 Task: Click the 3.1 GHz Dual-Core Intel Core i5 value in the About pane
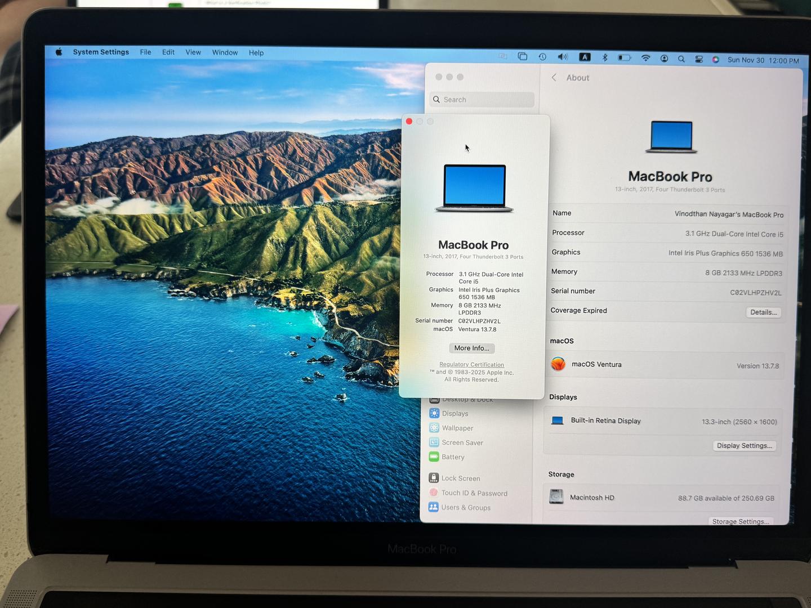tap(734, 234)
